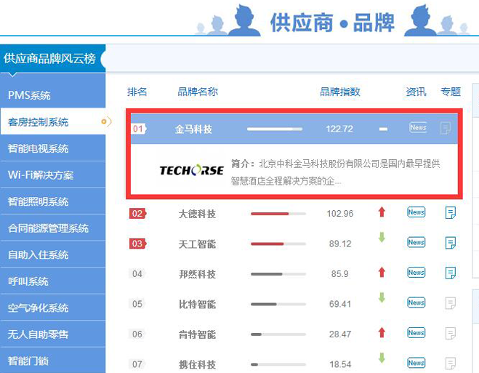Select Wi-Fi解决方案 in the sidebar
Viewport: 479px width, 373px height.
(53, 175)
